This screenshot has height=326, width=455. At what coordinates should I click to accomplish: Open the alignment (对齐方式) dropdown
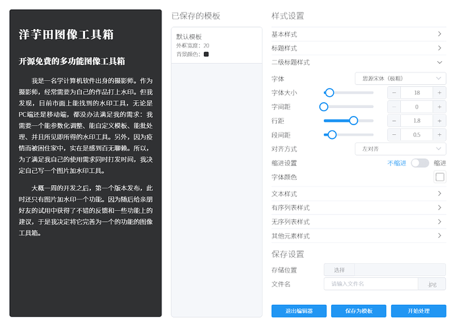tap(400, 149)
